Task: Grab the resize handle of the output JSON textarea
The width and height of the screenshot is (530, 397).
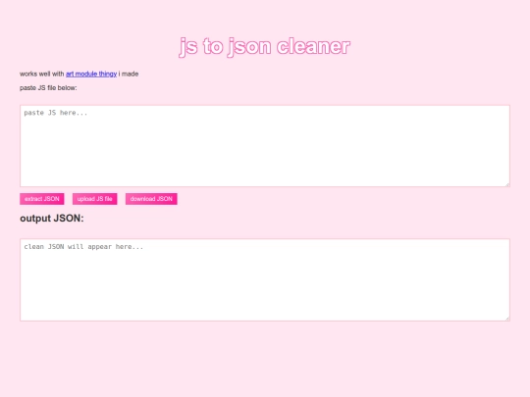Action: click(x=507, y=319)
